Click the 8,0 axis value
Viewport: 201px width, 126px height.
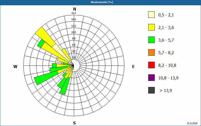pyautogui.click(x=74, y=39)
